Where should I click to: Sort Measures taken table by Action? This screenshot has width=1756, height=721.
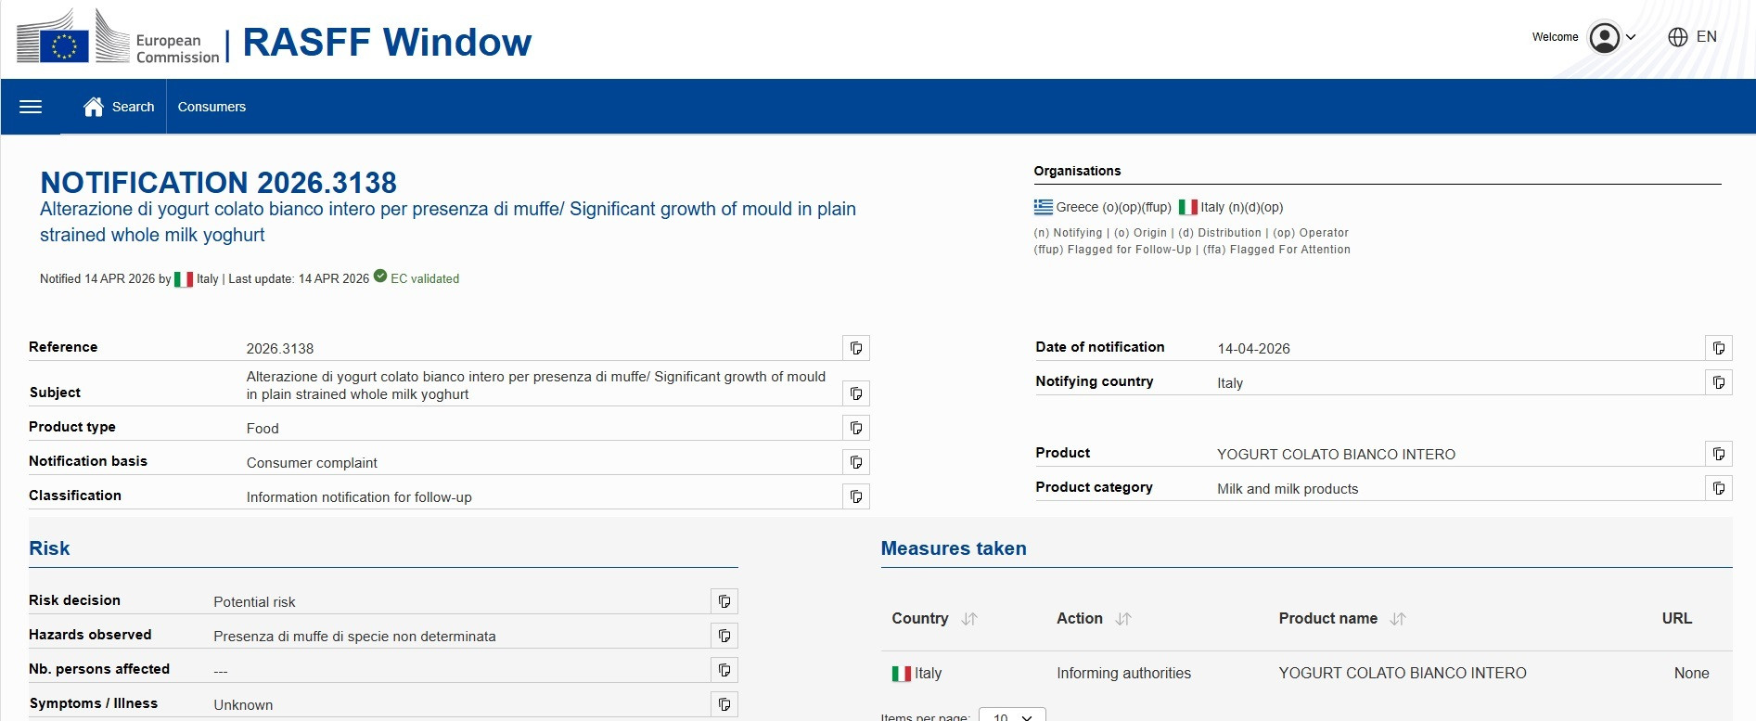[1123, 619]
